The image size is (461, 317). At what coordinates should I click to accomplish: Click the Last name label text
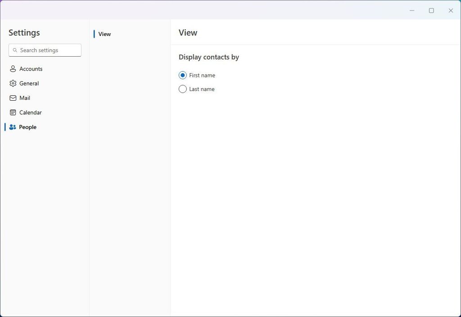tap(202, 89)
